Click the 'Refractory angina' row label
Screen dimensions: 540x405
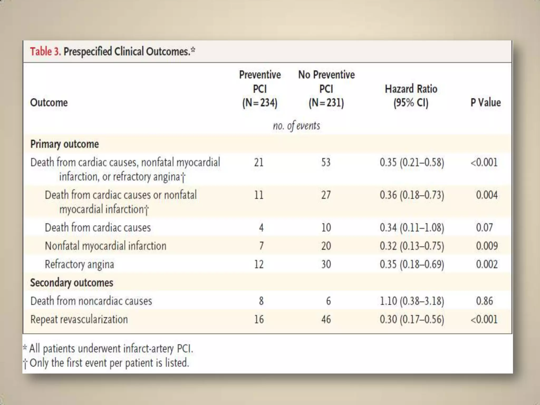point(79,264)
